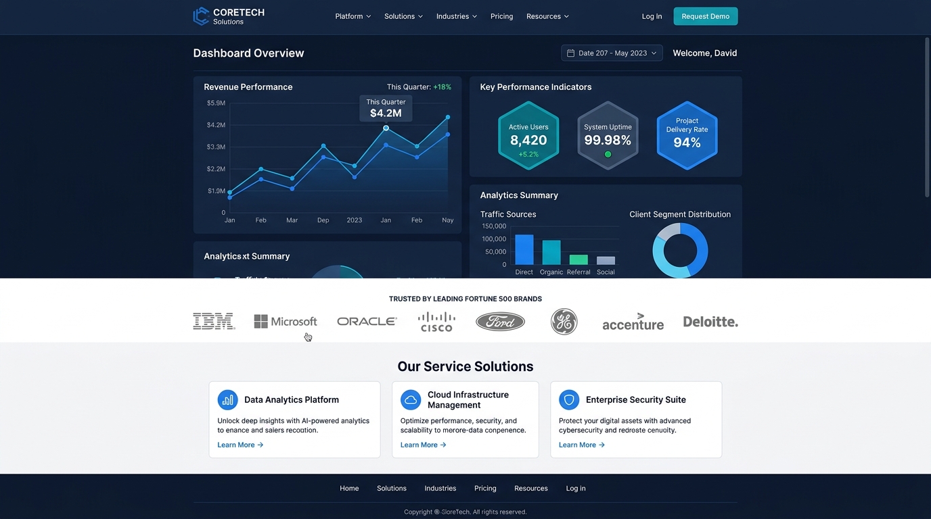The image size is (931, 519).
Task: Click Log In in the header
Action: [652, 16]
